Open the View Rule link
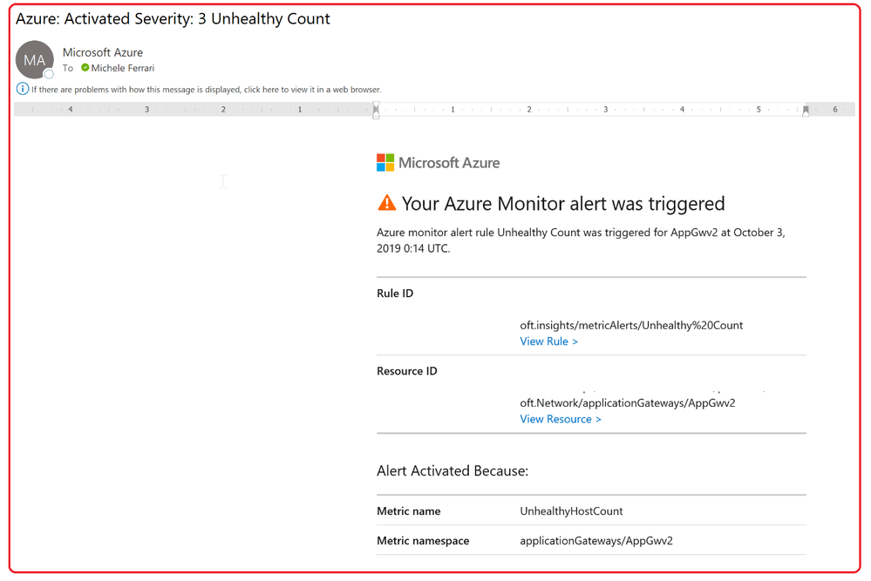The image size is (871, 581). tap(548, 341)
